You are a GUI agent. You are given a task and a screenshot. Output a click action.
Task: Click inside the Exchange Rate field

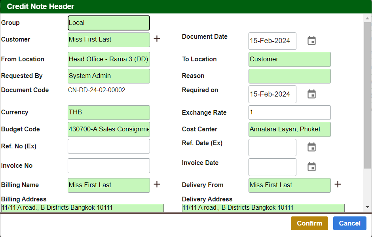289,112
